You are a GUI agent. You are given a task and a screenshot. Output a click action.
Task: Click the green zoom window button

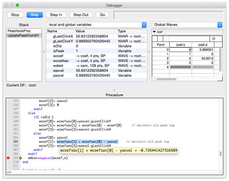click(x=17, y=5)
